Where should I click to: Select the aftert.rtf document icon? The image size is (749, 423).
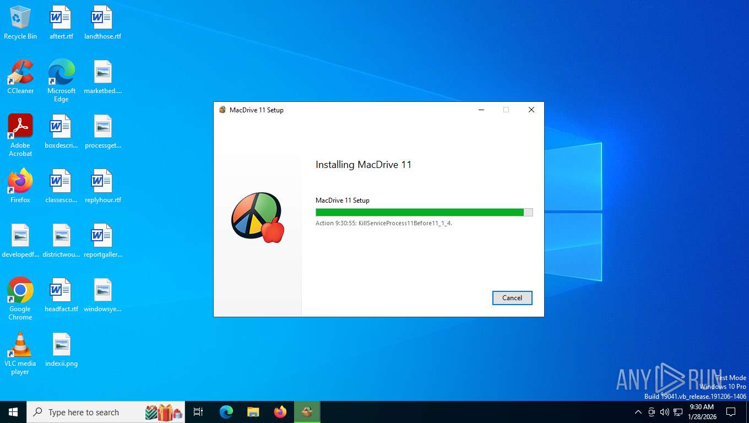point(61,23)
